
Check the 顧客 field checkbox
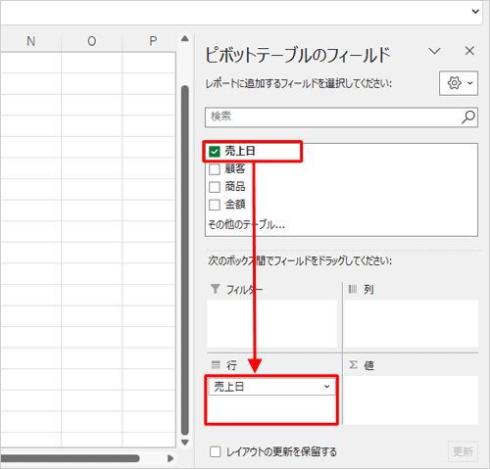click(x=215, y=169)
